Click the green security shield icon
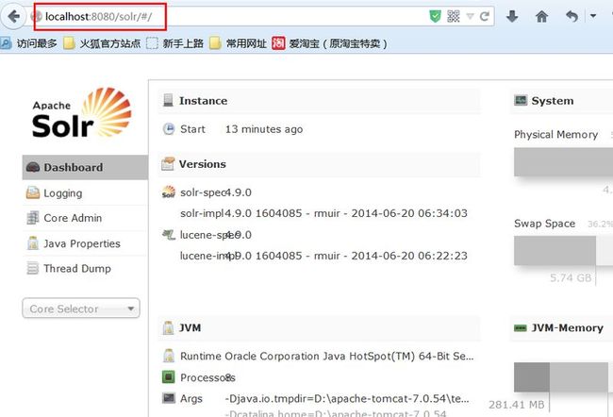The image size is (613, 417). (x=435, y=16)
